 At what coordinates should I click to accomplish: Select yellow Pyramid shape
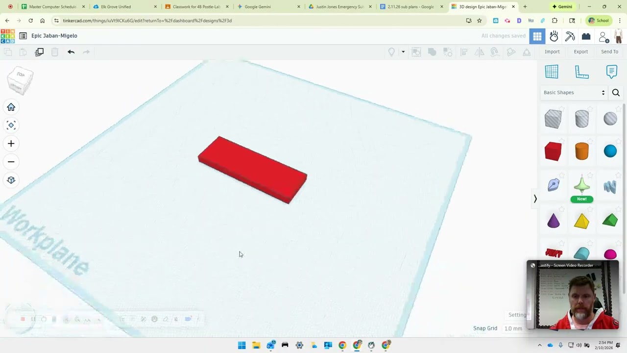[581, 221]
